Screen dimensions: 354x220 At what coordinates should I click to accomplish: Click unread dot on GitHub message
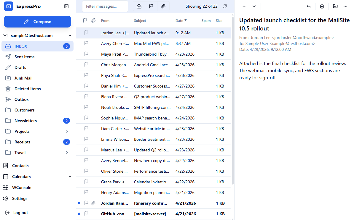click(x=79, y=214)
